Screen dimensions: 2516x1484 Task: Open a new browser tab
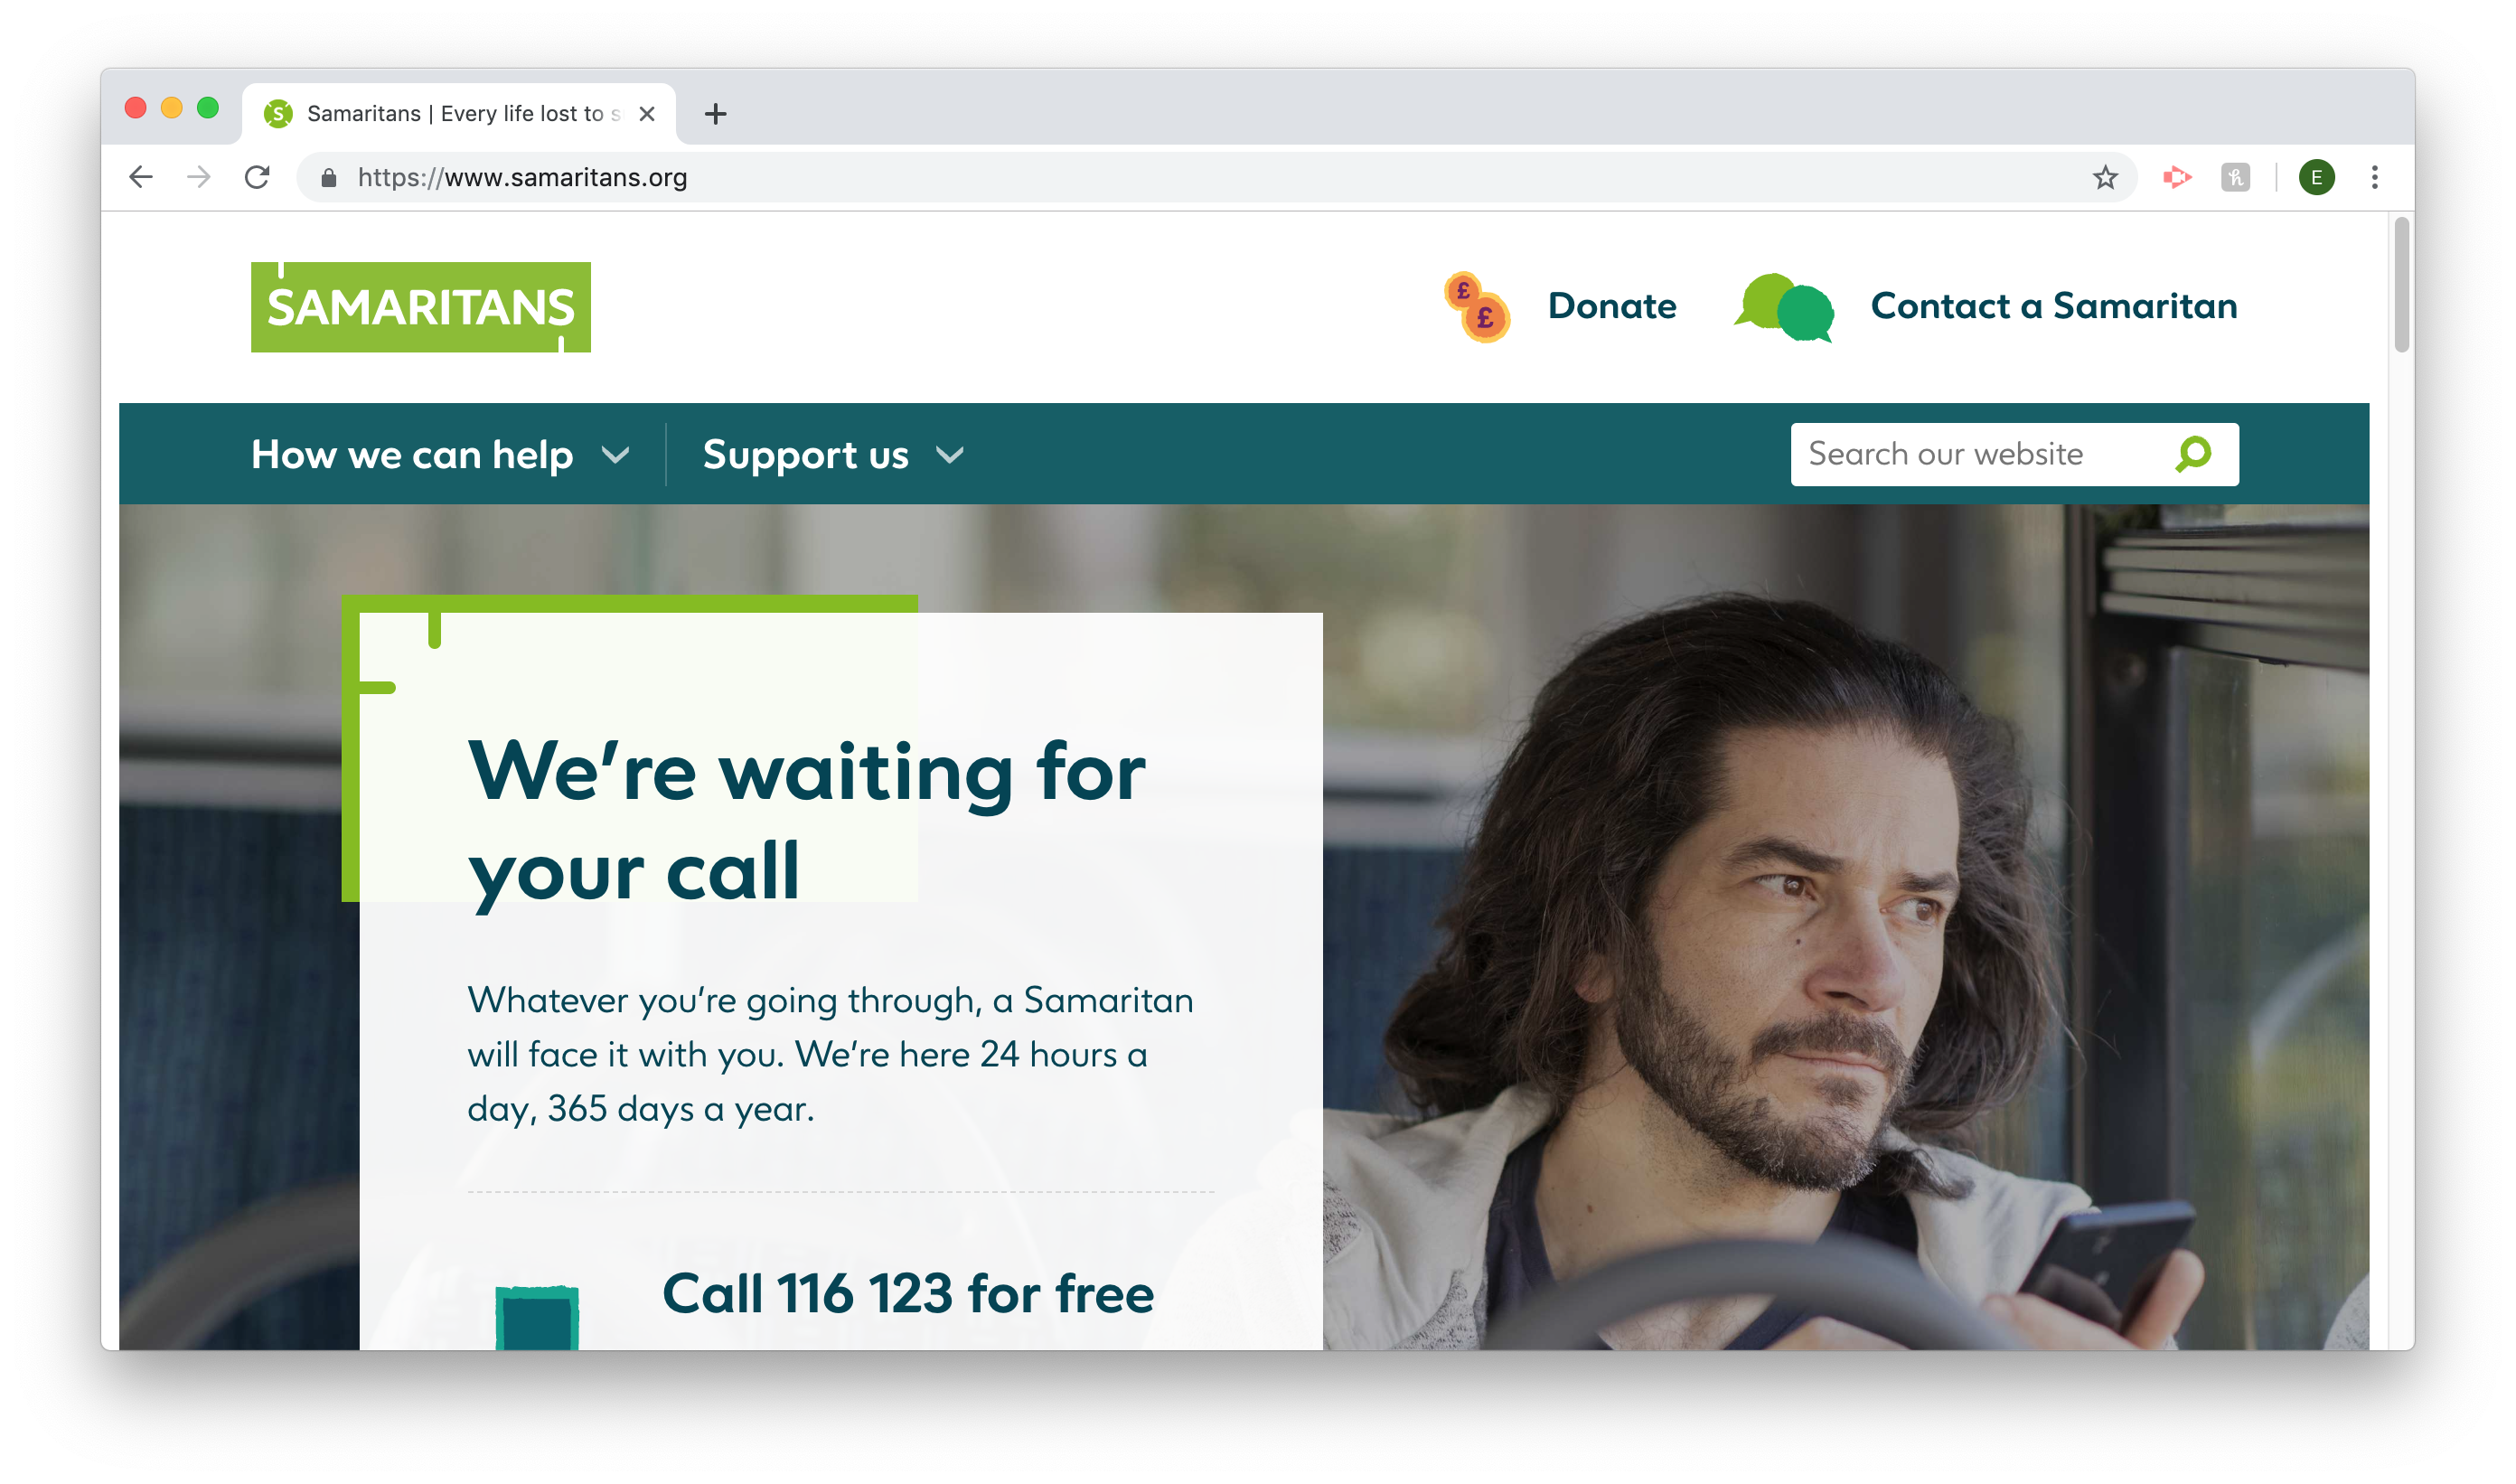[715, 113]
